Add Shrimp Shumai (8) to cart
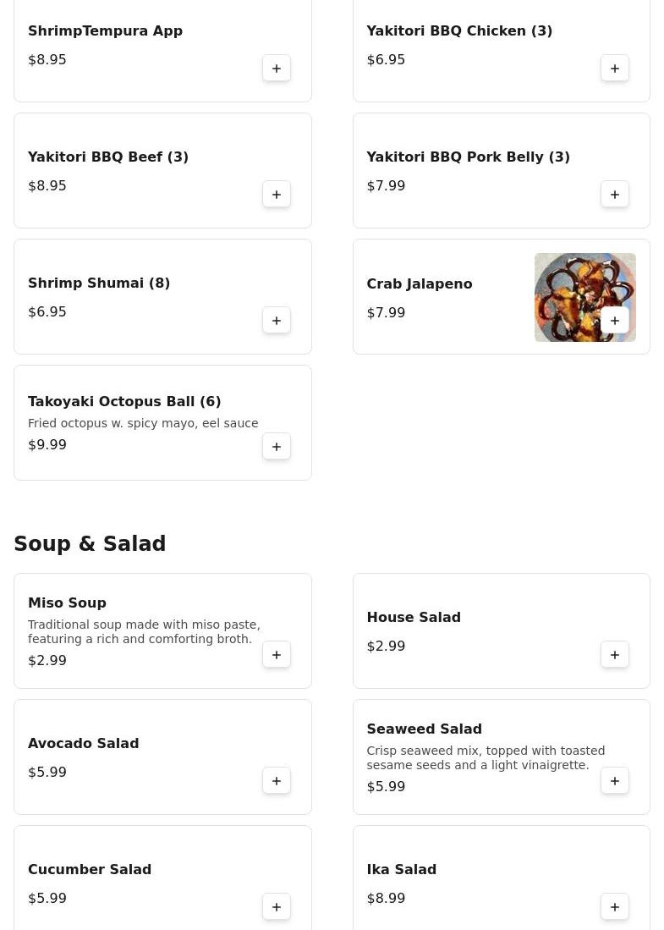Screen dimensions: 664x930 tap(277, 320)
